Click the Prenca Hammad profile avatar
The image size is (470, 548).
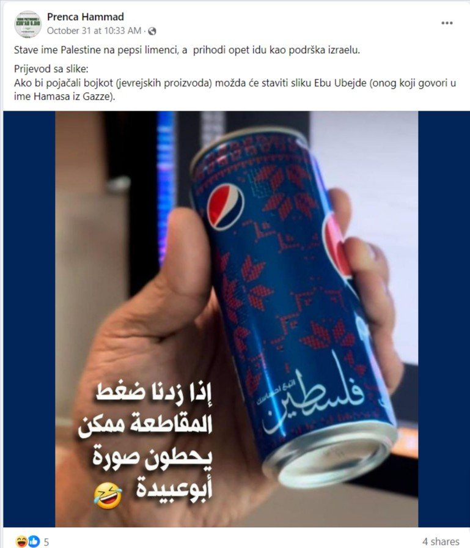click(28, 24)
